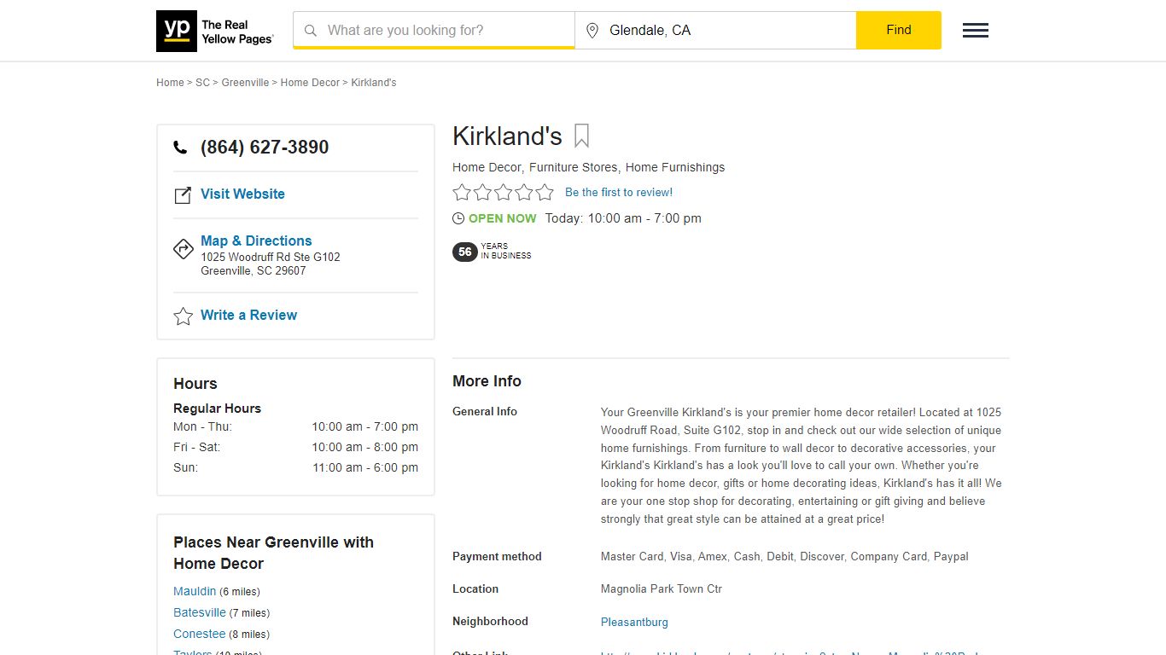Click the General Info label
This screenshot has height=655, width=1166.
[485, 411]
